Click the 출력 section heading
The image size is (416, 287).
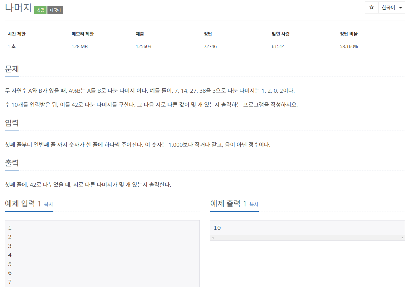[x=12, y=163]
